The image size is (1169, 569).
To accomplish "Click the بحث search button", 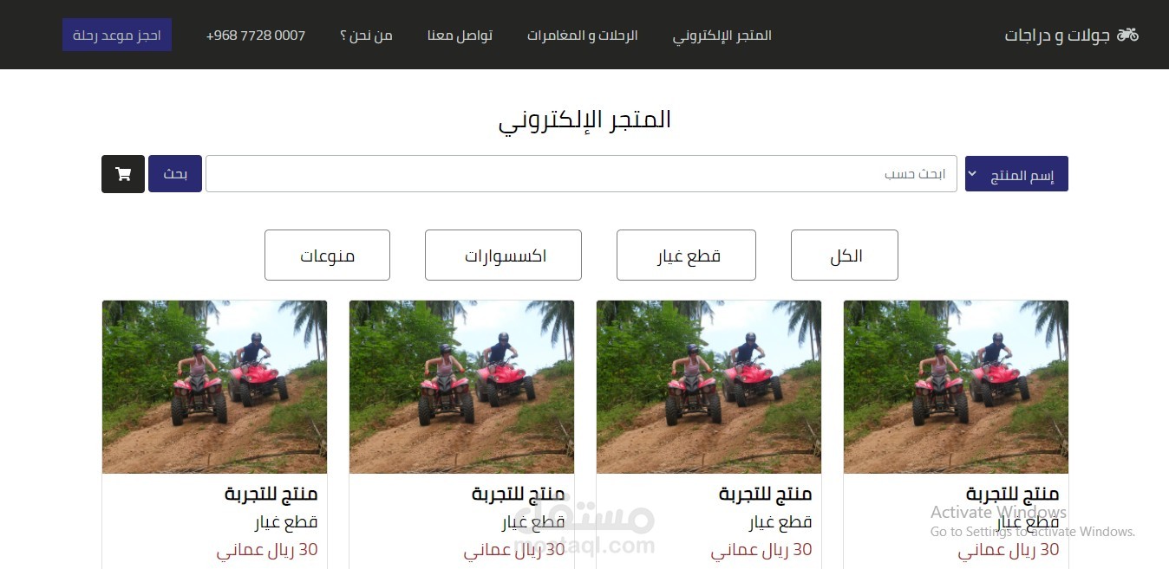I will click(175, 174).
